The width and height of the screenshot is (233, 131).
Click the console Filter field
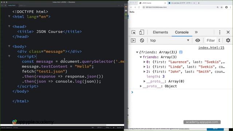point(211,40)
